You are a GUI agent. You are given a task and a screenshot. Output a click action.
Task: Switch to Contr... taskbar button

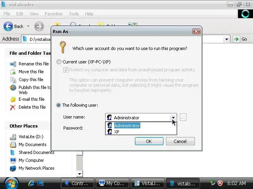(77, 183)
